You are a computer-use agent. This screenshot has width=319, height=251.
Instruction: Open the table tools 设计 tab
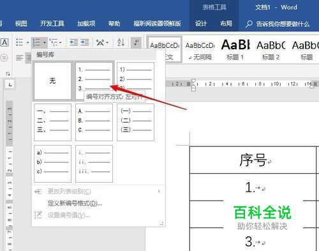click(x=201, y=24)
